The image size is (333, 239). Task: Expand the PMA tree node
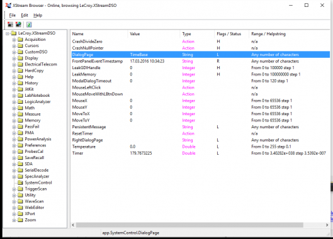click(14, 133)
